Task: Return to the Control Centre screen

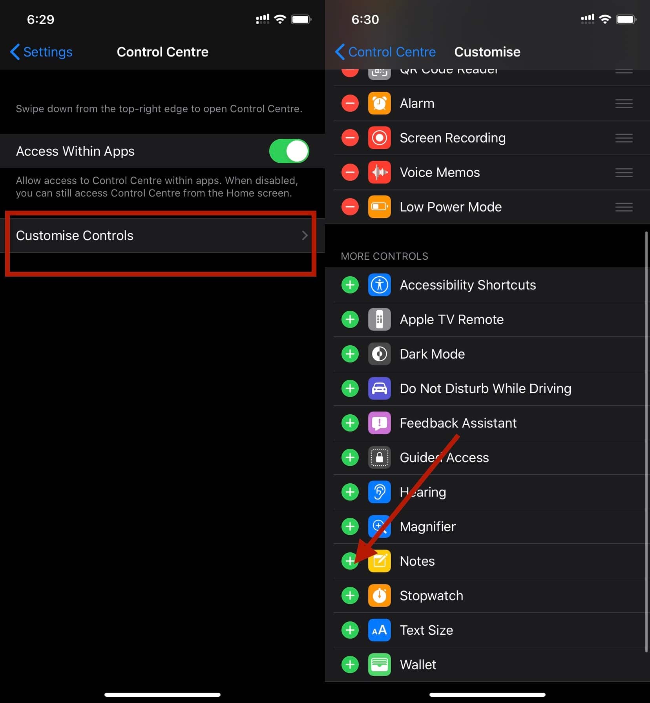Action: 385,52
